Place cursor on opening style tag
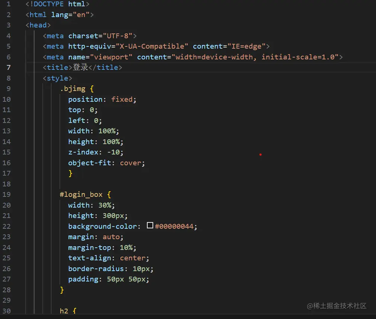Image resolution: width=376 pixels, height=319 pixels. pyautogui.click(x=57, y=78)
